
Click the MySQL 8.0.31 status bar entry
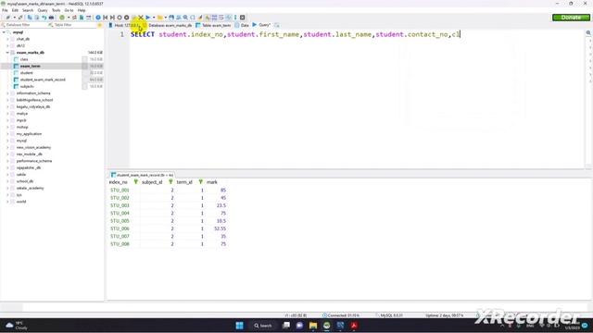(x=389, y=315)
